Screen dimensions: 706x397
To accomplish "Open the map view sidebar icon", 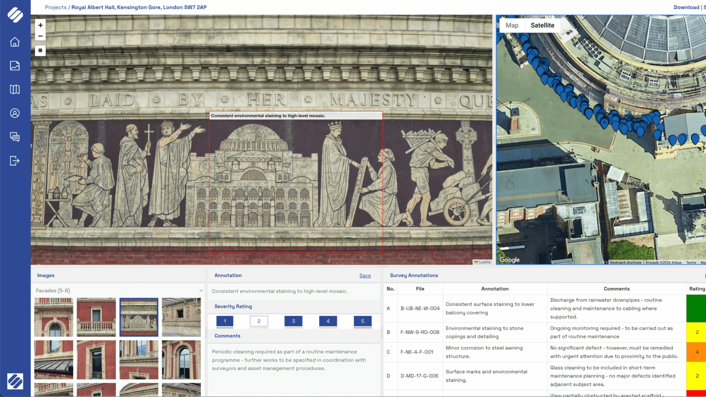I will [15, 89].
